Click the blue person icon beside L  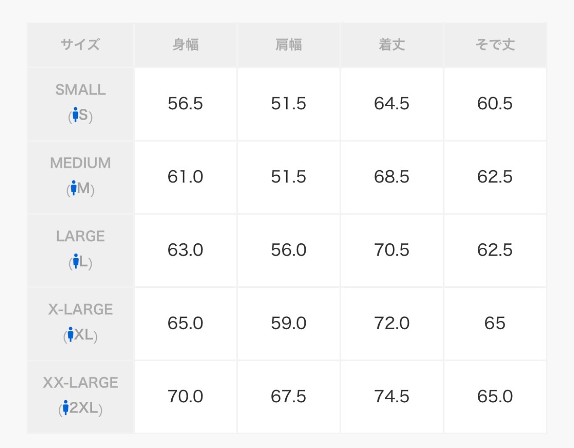pyautogui.click(x=76, y=261)
